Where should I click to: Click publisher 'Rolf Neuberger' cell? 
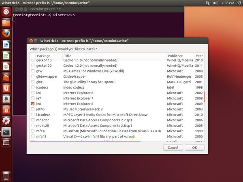(179, 76)
